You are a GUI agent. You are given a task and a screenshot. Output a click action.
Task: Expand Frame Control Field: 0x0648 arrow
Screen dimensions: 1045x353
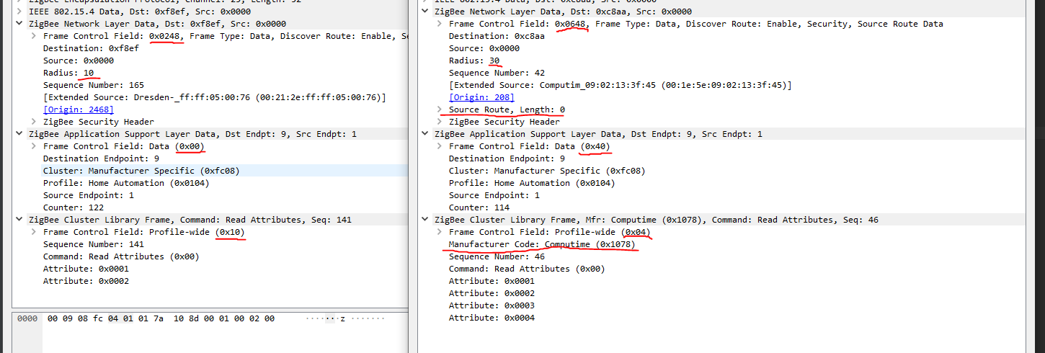tap(440, 24)
